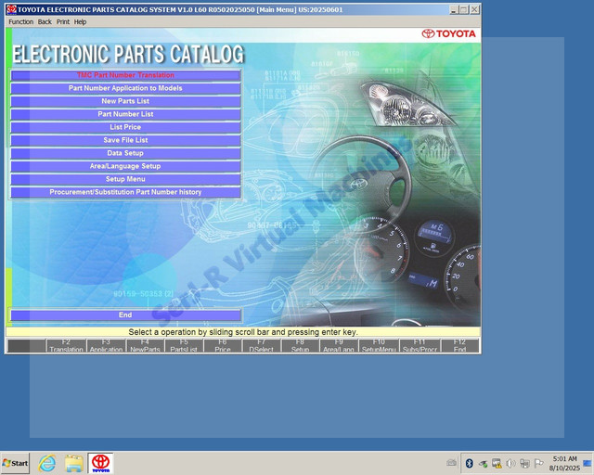This screenshot has width=594, height=475.
Task: Click F8 Setup function key
Action: click(300, 346)
